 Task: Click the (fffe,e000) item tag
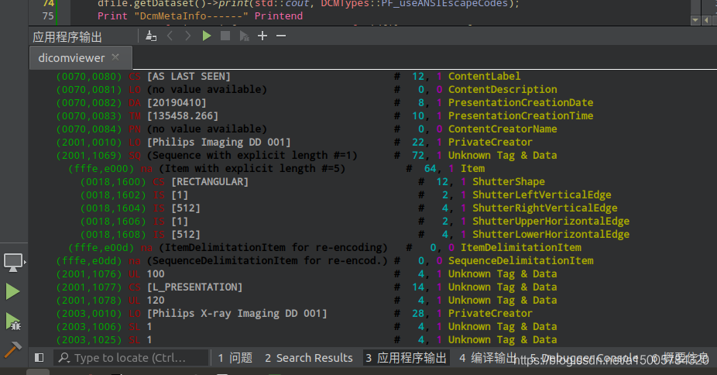pos(101,169)
